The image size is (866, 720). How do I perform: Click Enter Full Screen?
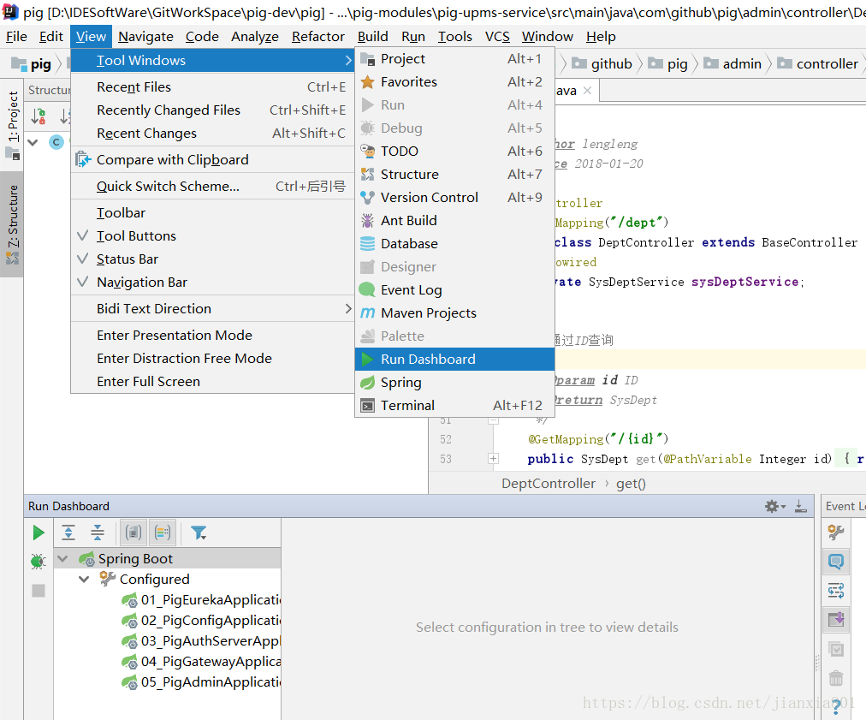click(x=212, y=382)
